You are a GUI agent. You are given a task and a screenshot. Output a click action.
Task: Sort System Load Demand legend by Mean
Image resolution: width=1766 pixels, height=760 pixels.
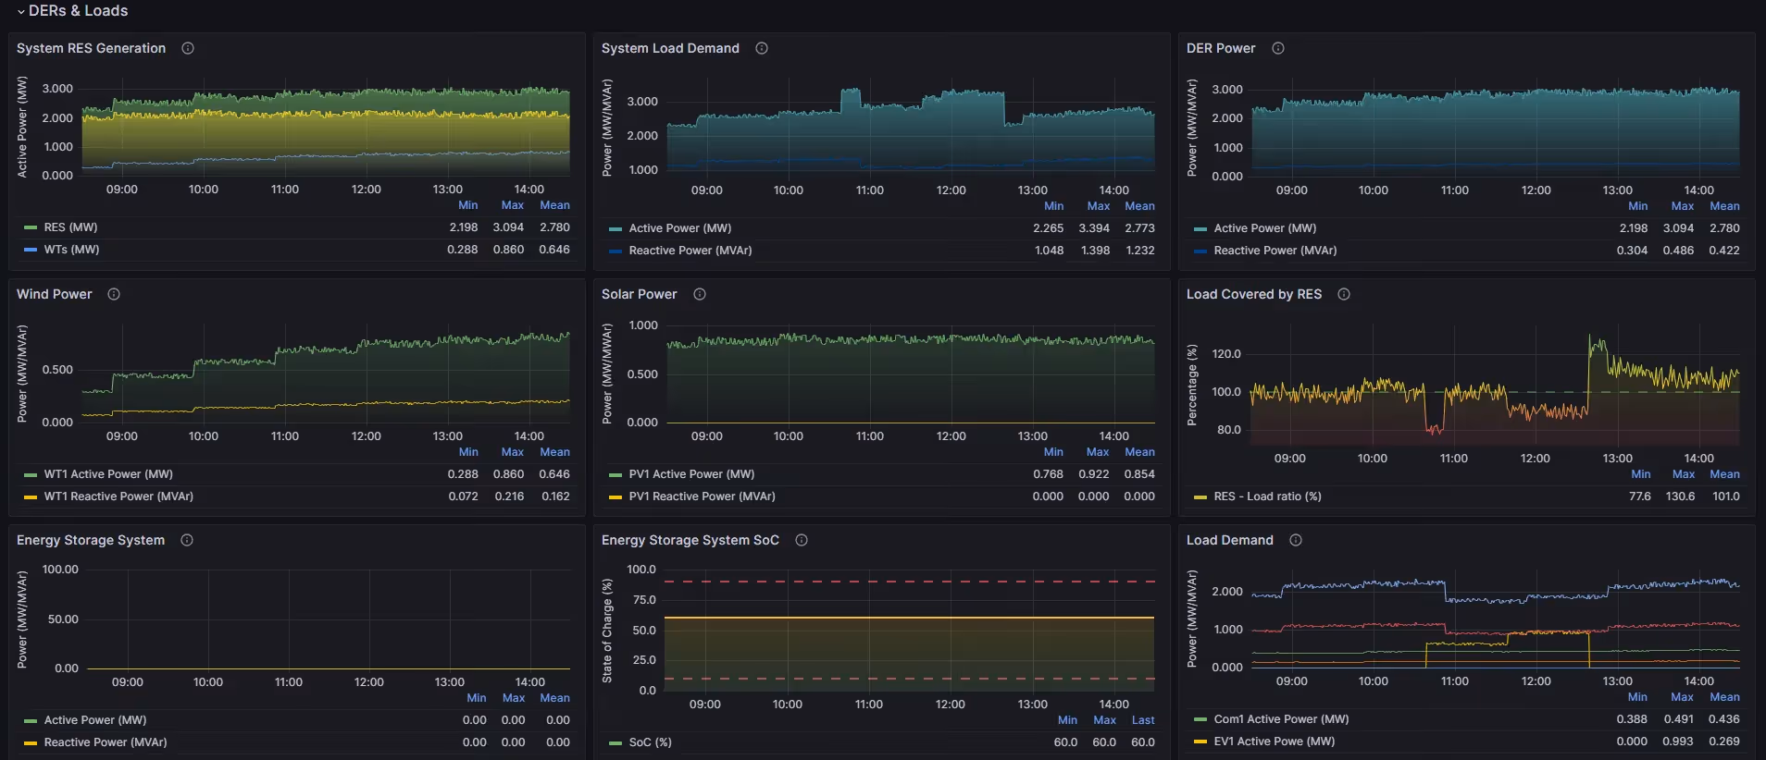(1140, 206)
